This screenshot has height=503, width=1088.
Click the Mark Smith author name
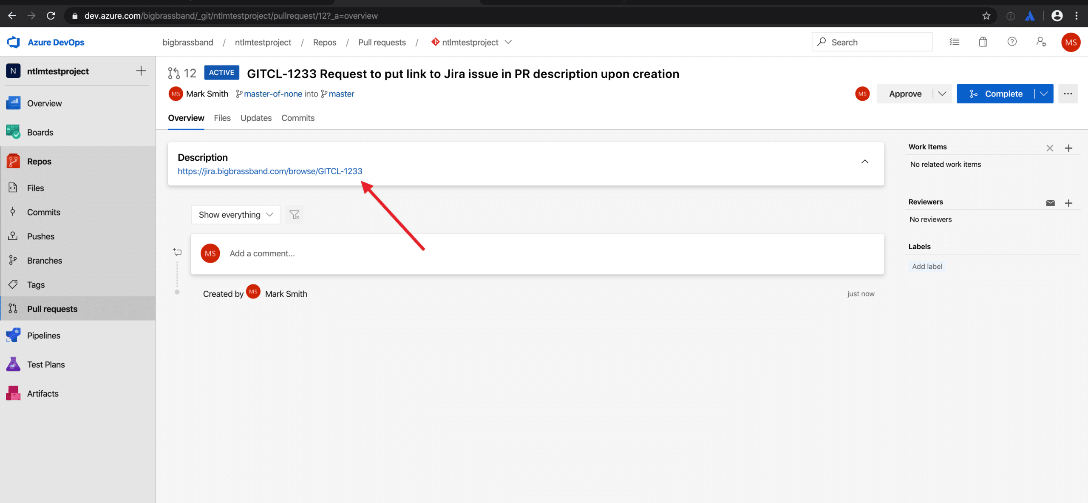(x=207, y=94)
